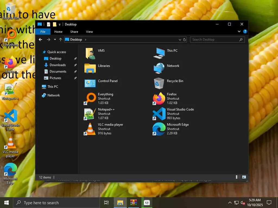
Task: Open the Share ribbon tab
Action: click(x=74, y=32)
